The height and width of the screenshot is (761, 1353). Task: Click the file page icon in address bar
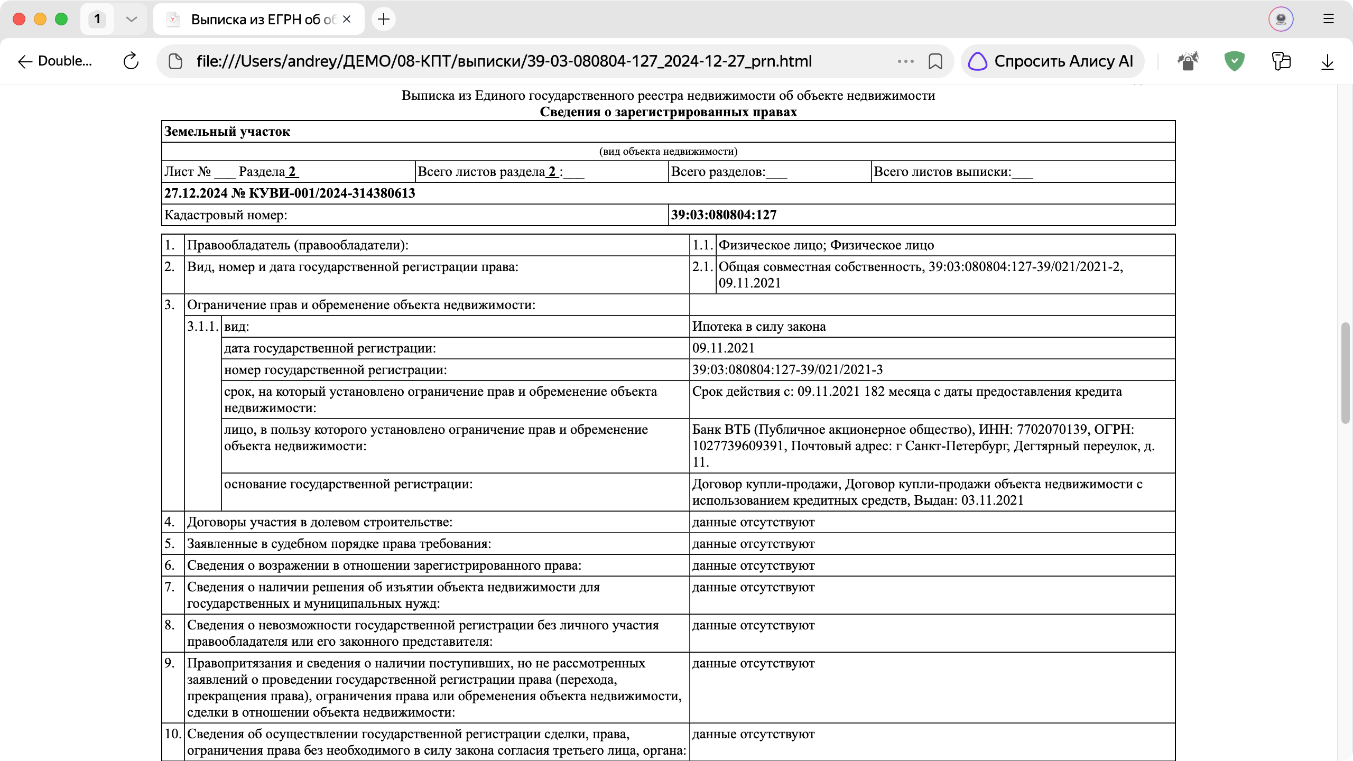click(x=175, y=61)
